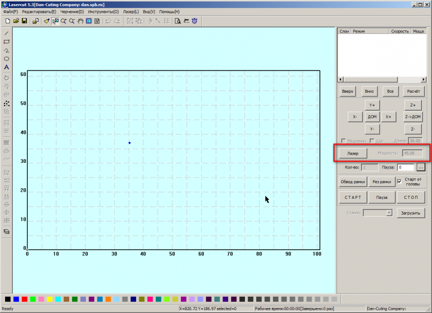This screenshot has width=432, height=313.
Task: Expand the 'Станок' dropdown
Action: (x=389, y=213)
